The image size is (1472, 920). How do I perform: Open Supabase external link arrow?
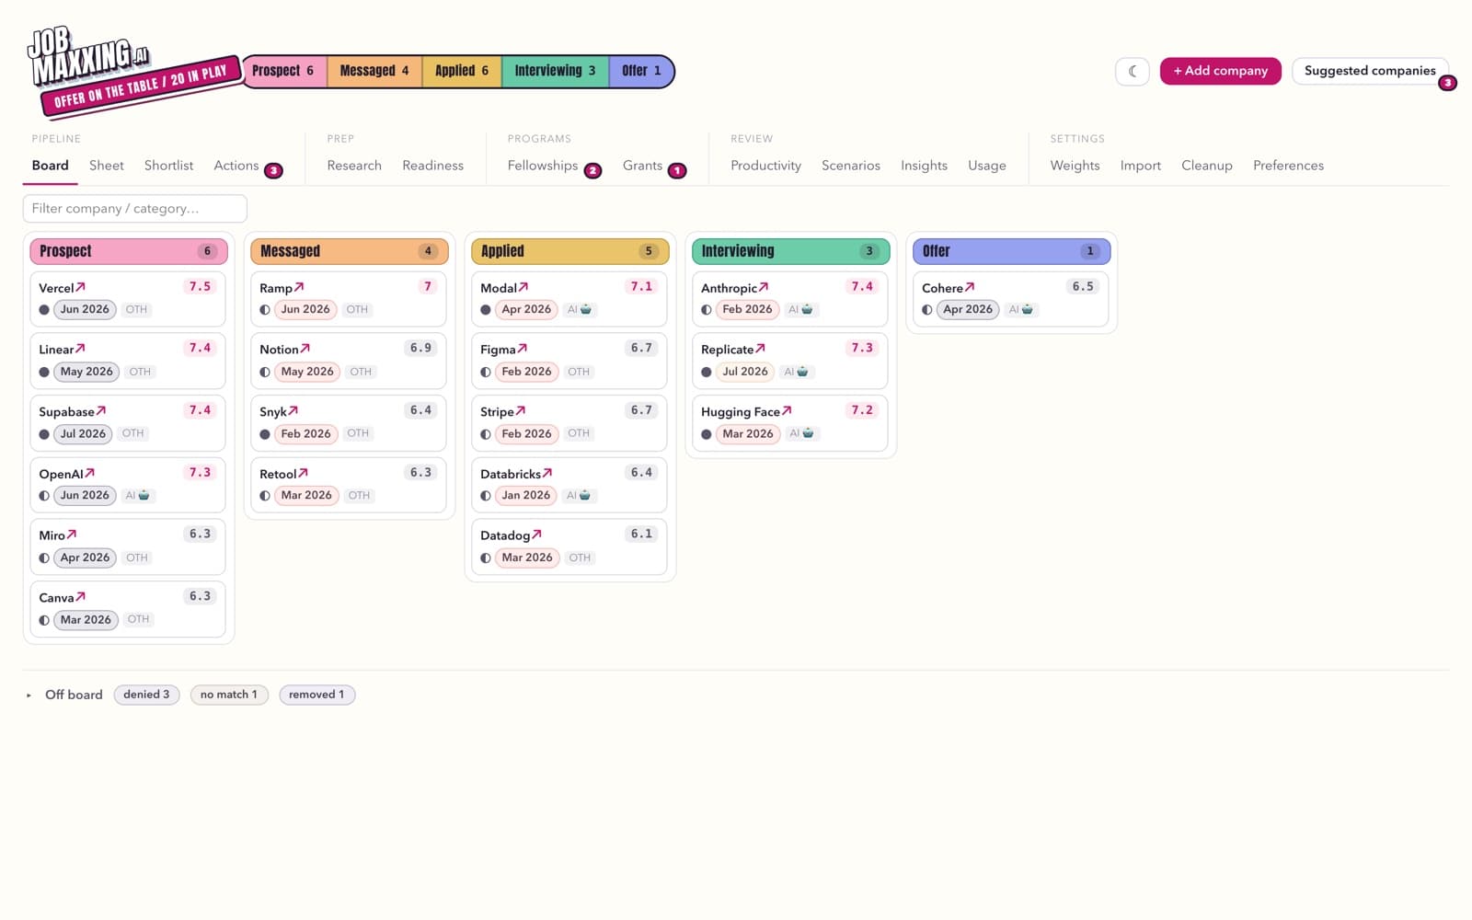(101, 411)
